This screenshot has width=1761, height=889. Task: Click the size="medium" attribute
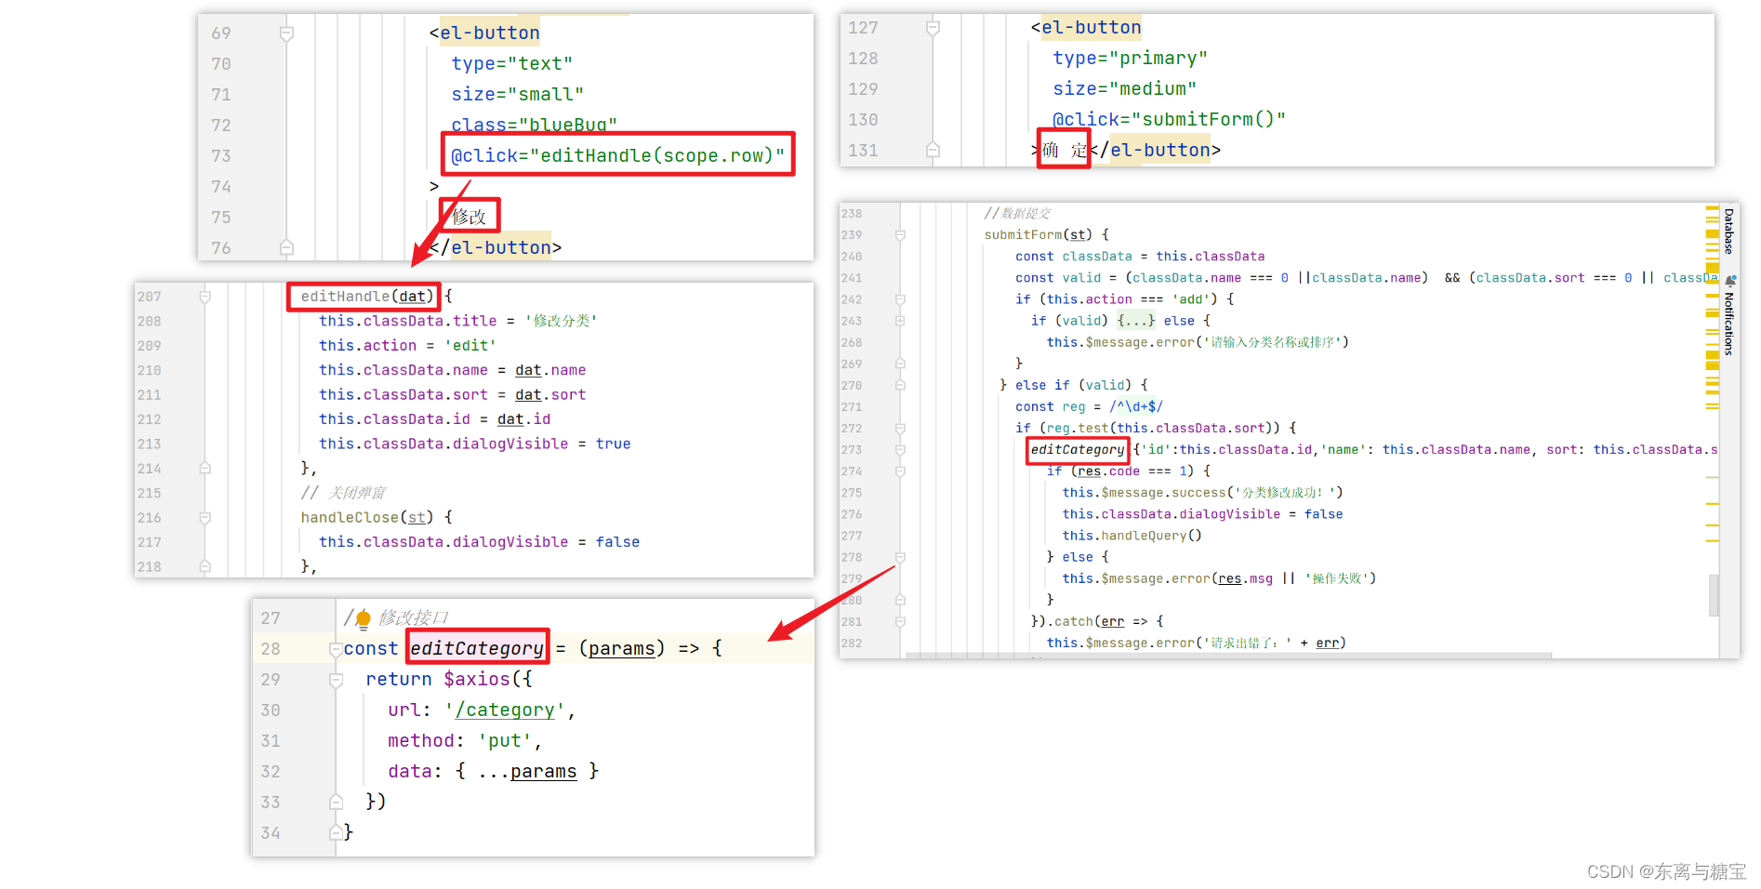(1124, 88)
